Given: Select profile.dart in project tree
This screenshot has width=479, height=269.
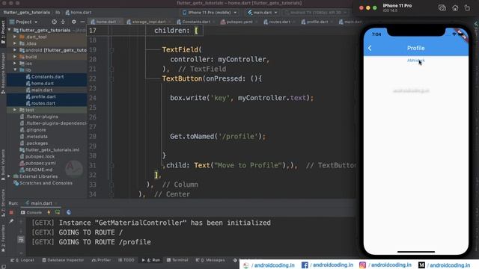Looking at the screenshot, I should point(43,96).
